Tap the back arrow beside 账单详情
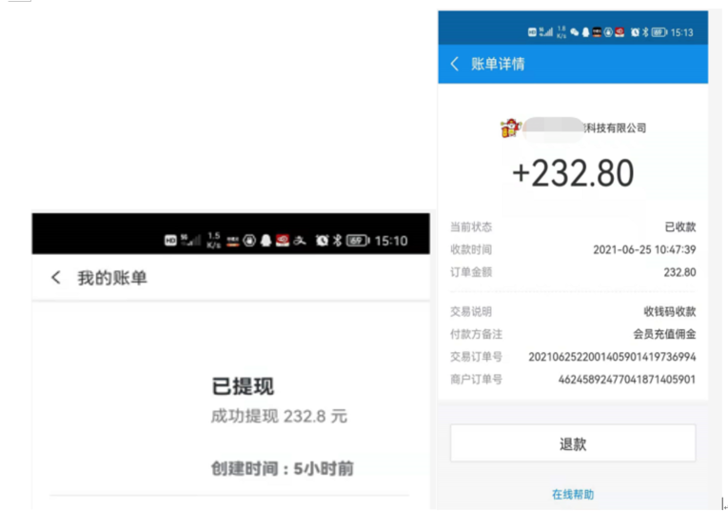Screen dimensions: 728x511 coord(455,64)
